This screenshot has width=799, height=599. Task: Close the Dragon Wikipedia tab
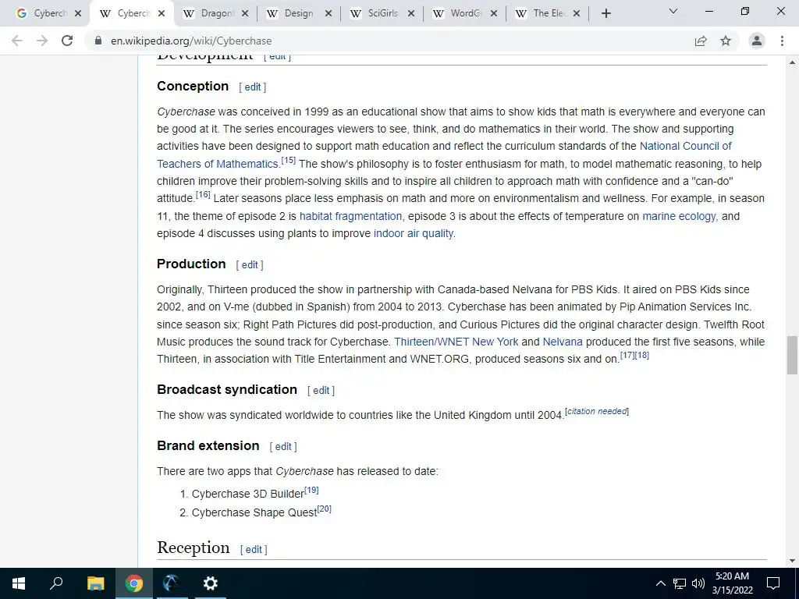(x=245, y=14)
